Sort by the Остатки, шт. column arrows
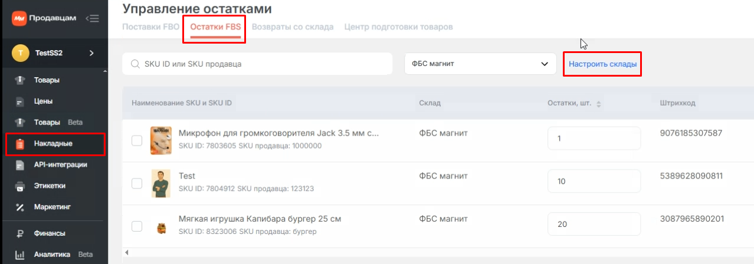The height and width of the screenshot is (264, 754). [599, 104]
